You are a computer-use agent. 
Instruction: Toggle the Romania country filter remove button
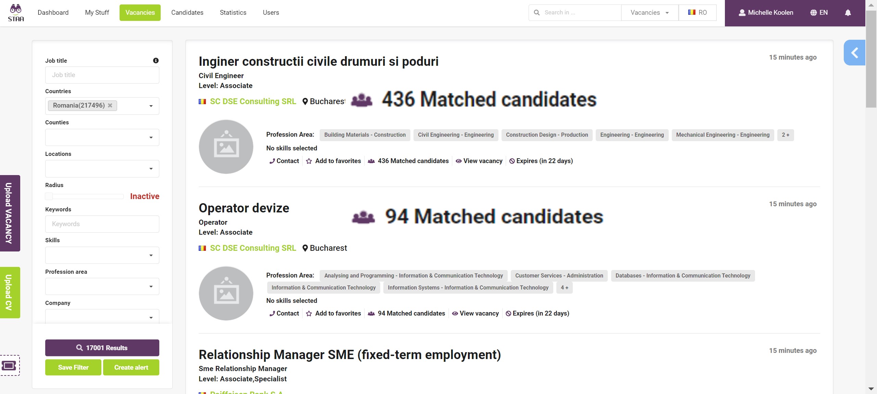pos(112,105)
